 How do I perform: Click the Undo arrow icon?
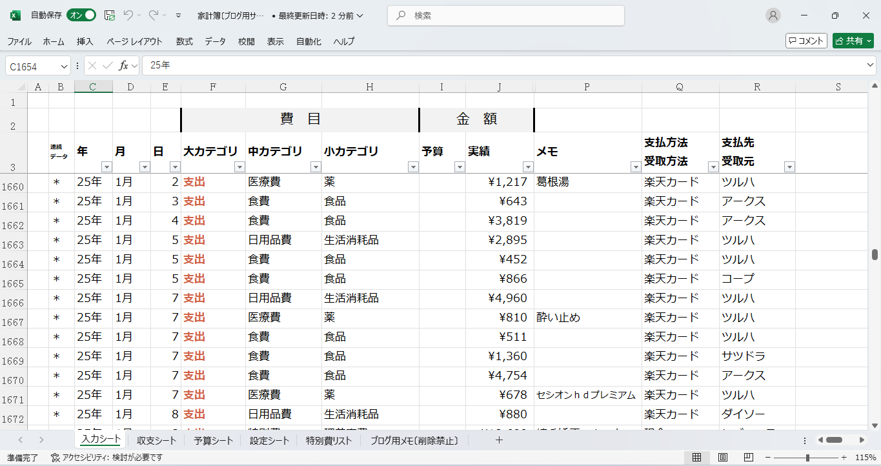coord(128,15)
